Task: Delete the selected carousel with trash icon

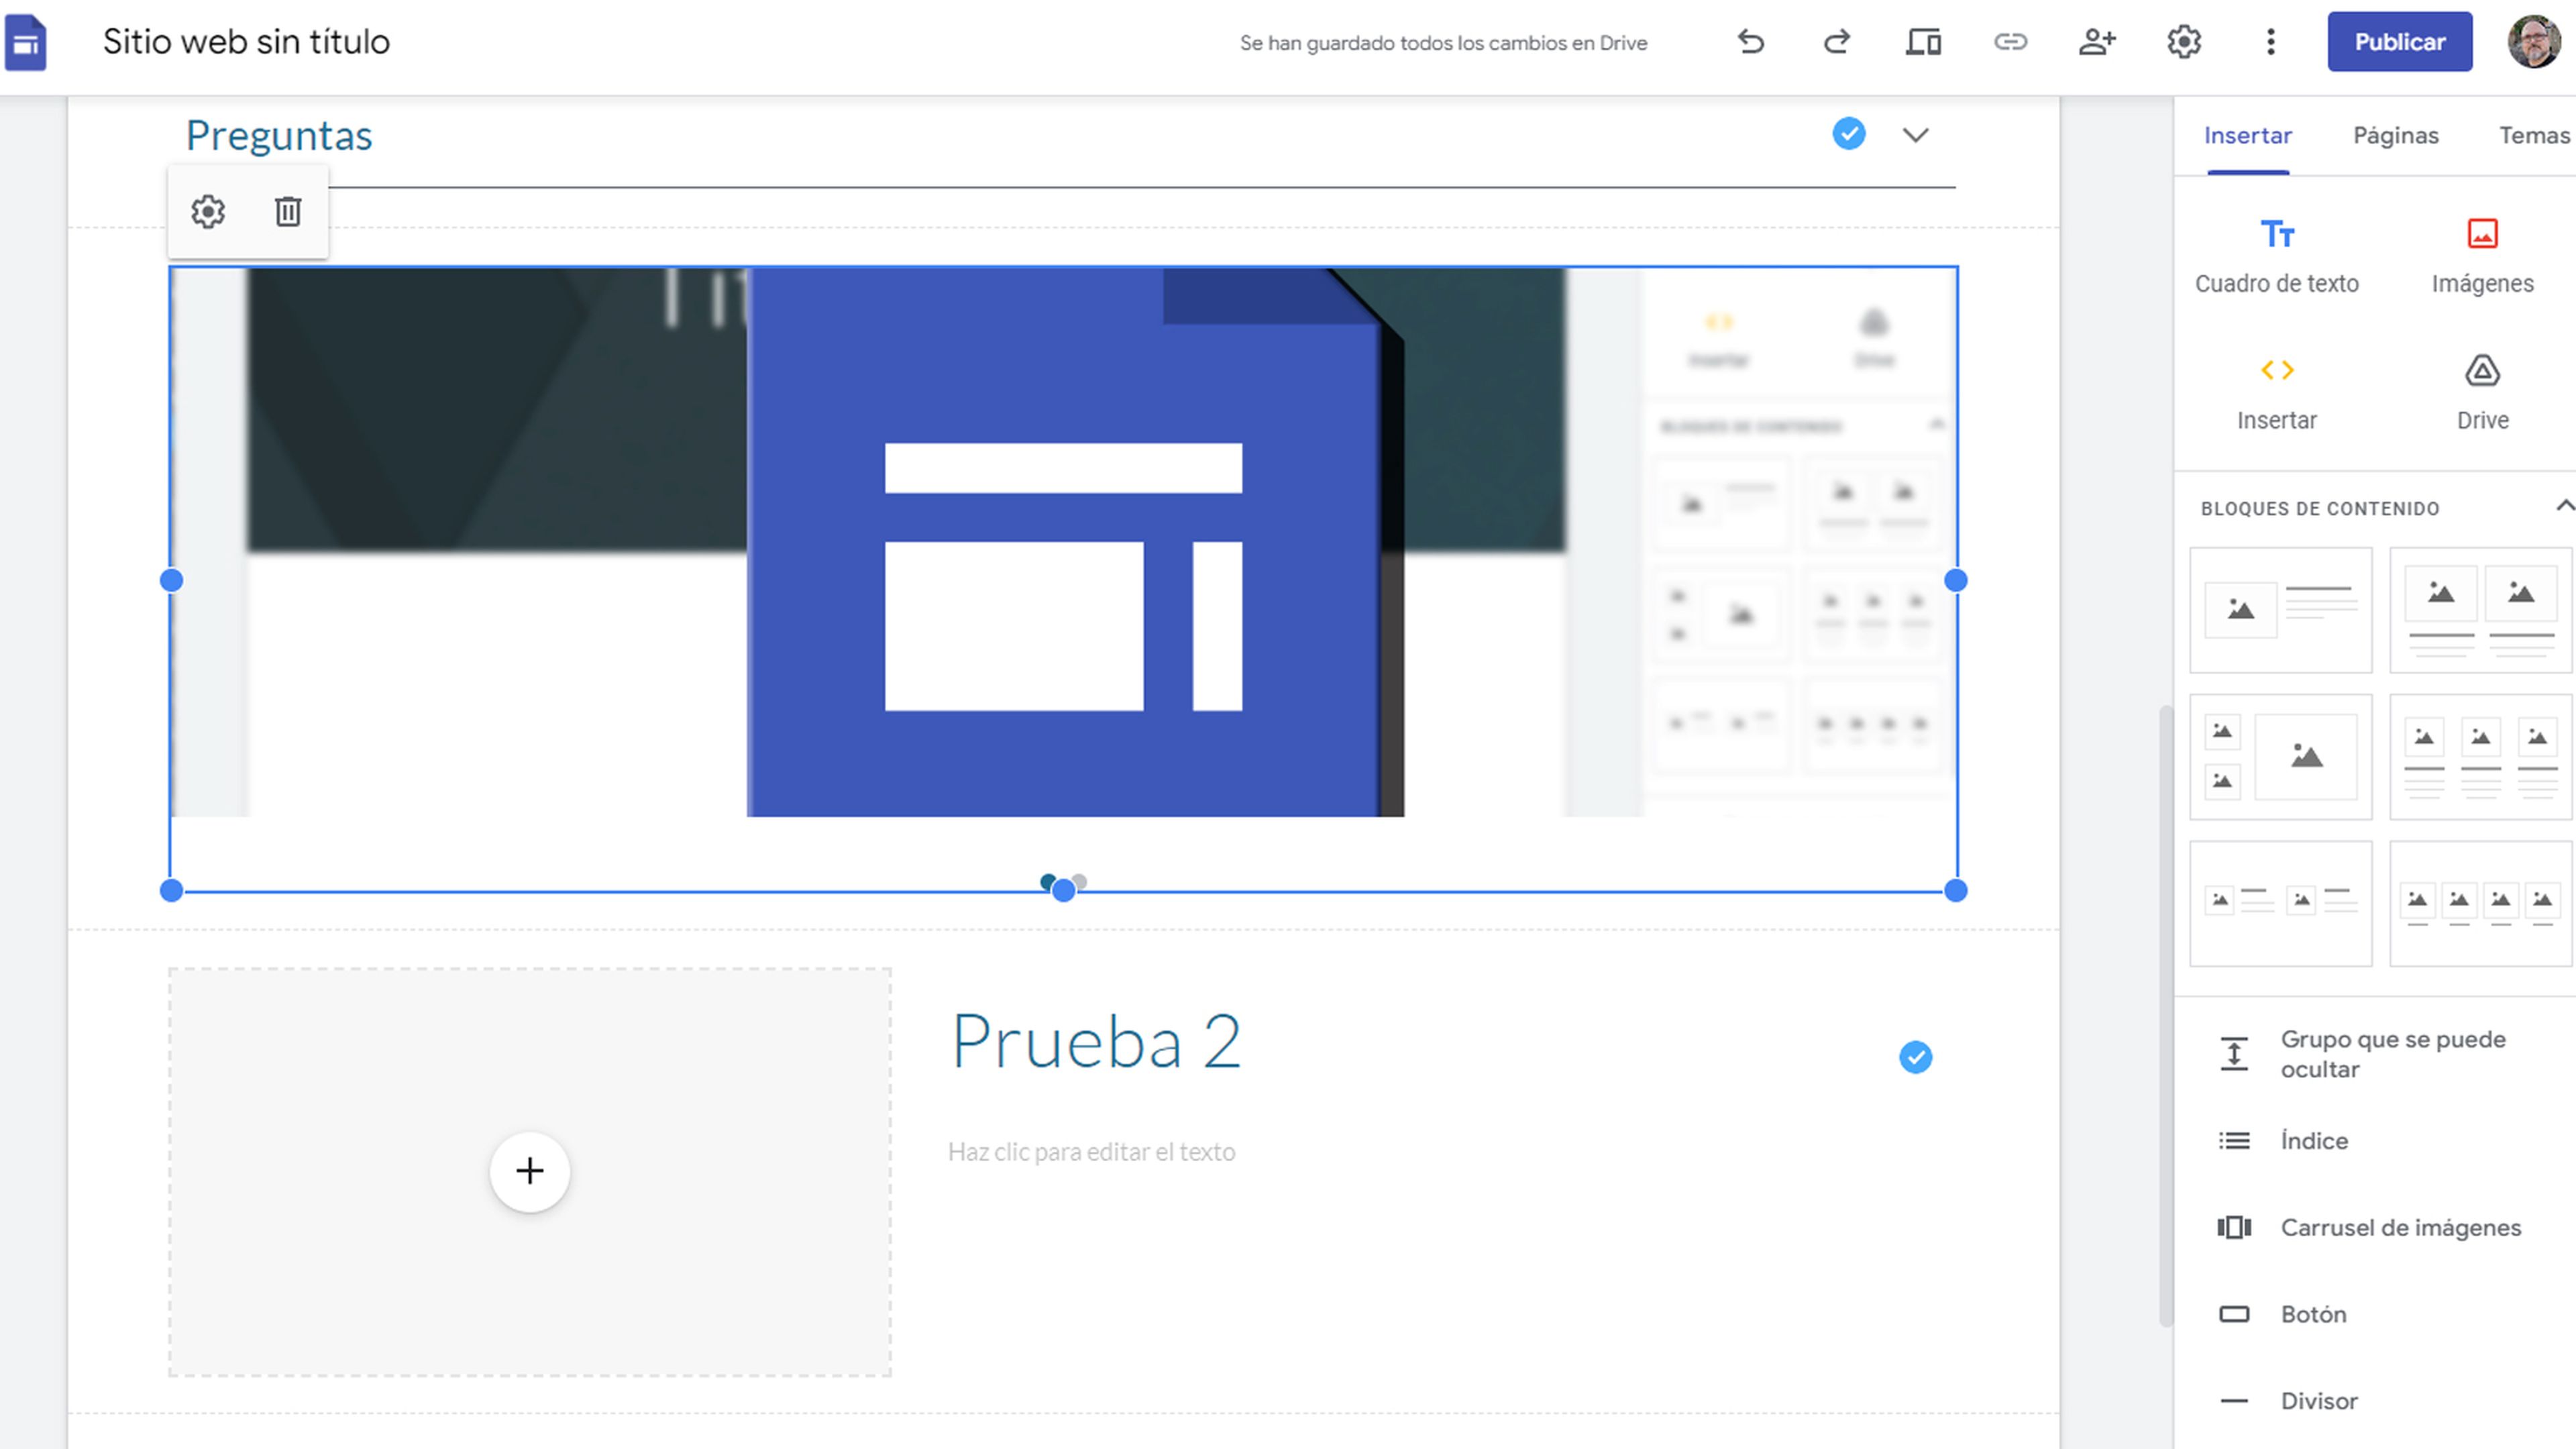Action: (288, 212)
